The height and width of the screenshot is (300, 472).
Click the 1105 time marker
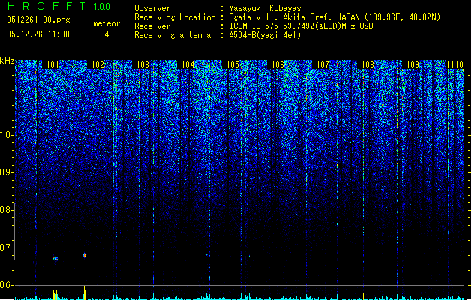230,64
